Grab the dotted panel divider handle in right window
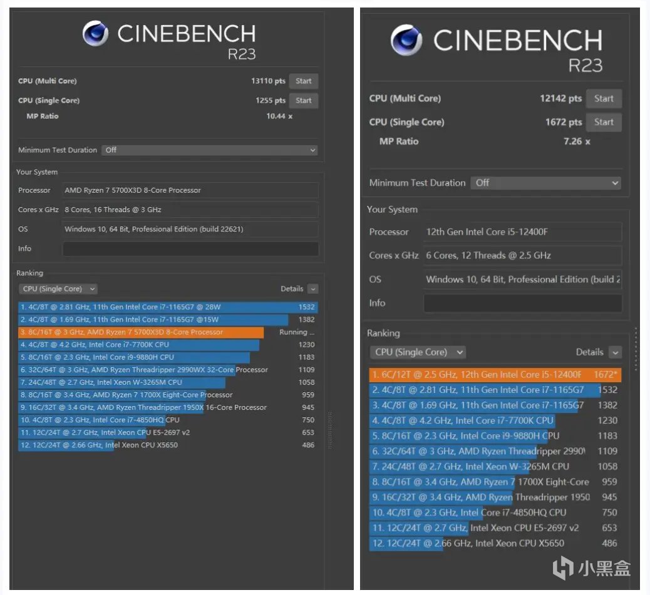Screen dimensions: 650x595 coord(636,349)
